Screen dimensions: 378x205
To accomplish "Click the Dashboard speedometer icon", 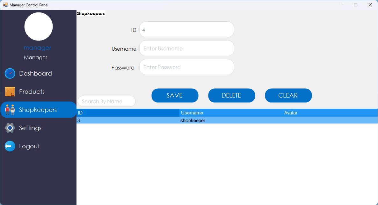I will (x=10, y=73).
